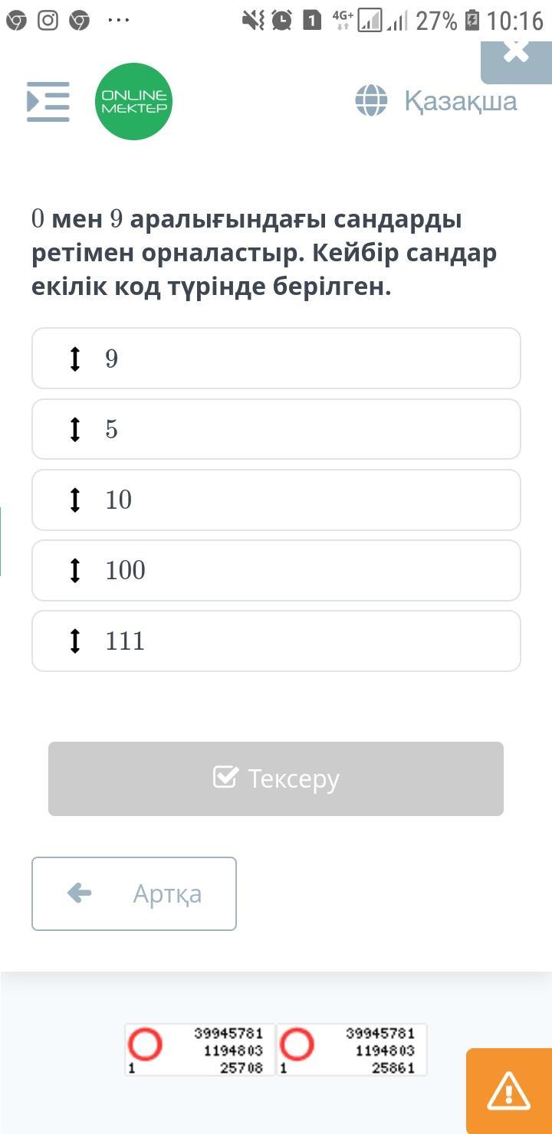
Task: Tap the Instagram notification icon in status bar
Action: point(48,21)
